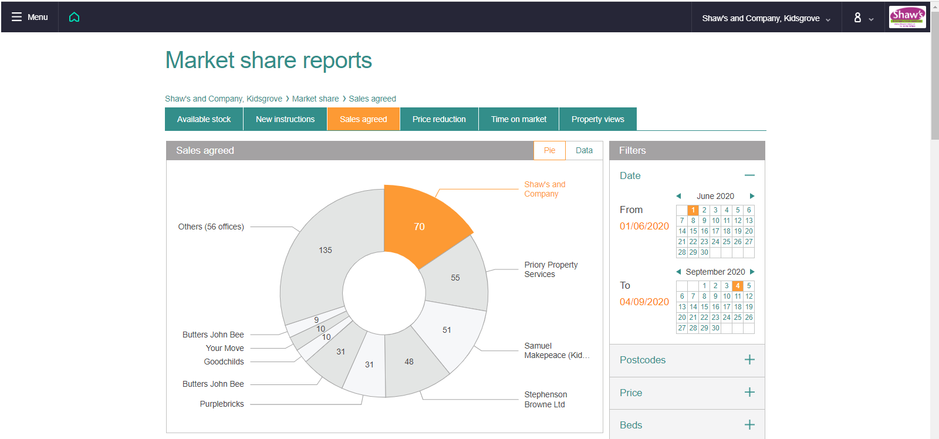The height and width of the screenshot is (439, 939).
Task: Click the Stephenson Browne Ltd label
Action: pyautogui.click(x=546, y=399)
